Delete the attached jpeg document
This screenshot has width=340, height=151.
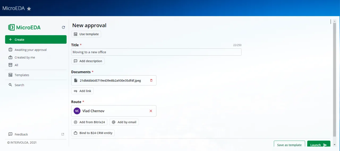pos(151,81)
